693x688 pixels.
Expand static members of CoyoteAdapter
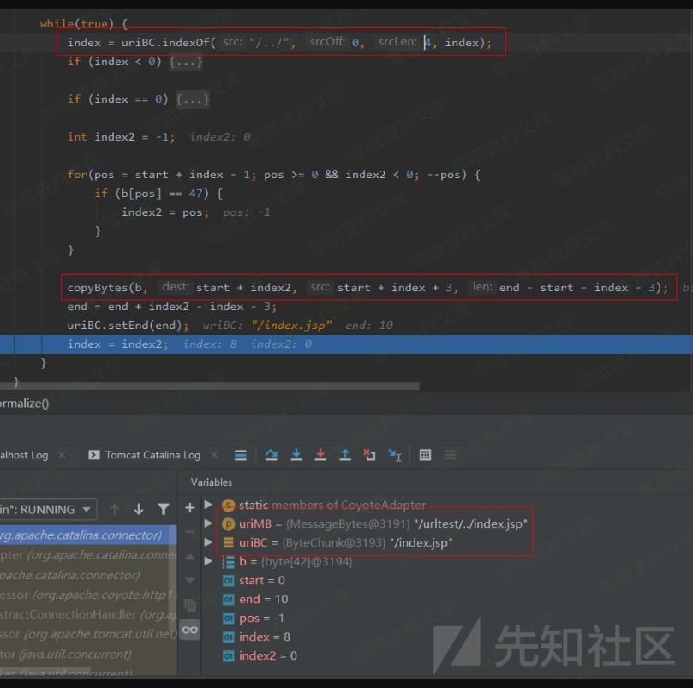pos(208,505)
